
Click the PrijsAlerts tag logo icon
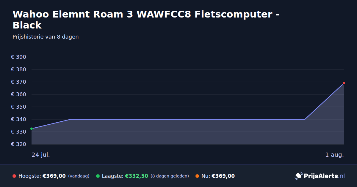pyautogui.click(x=298, y=176)
